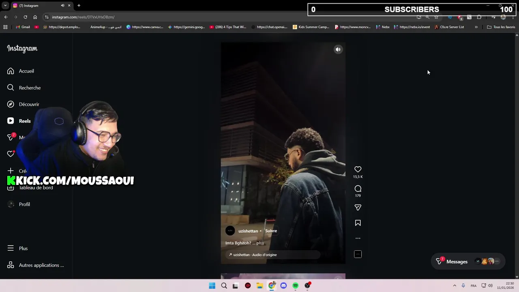
Task: Open uzishettan's avatar on the reel
Action: click(x=230, y=231)
